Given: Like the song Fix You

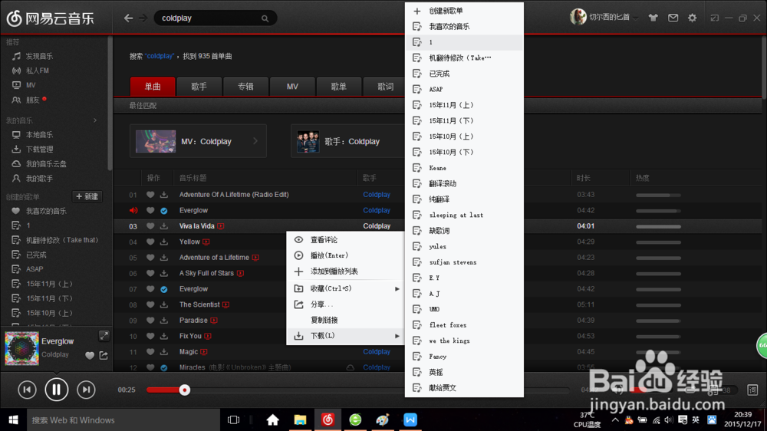Looking at the screenshot, I should coord(150,336).
